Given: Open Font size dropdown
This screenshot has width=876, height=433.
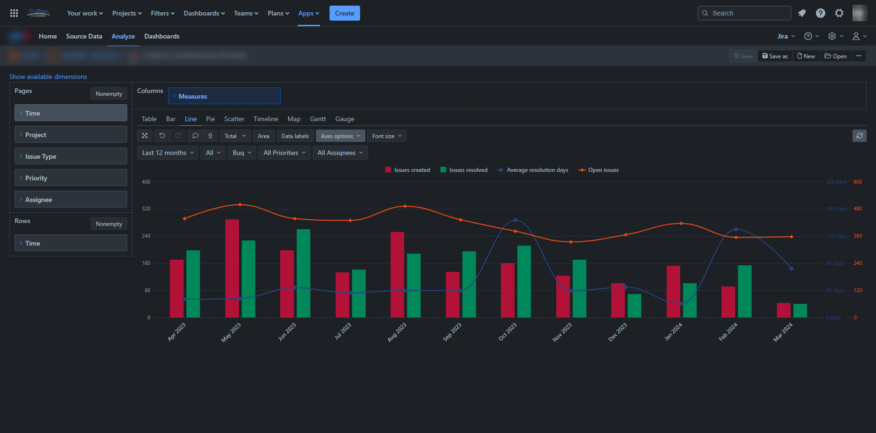Looking at the screenshot, I should (x=387, y=136).
